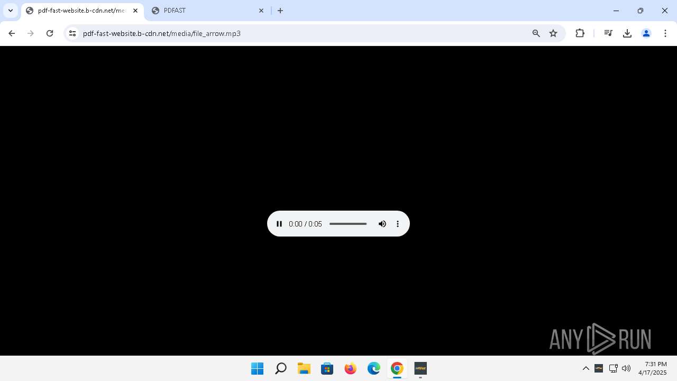Open audio player more options menu
Image resolution: width=677 pixels, height=381 pixels.
click(x=398, y=224)
